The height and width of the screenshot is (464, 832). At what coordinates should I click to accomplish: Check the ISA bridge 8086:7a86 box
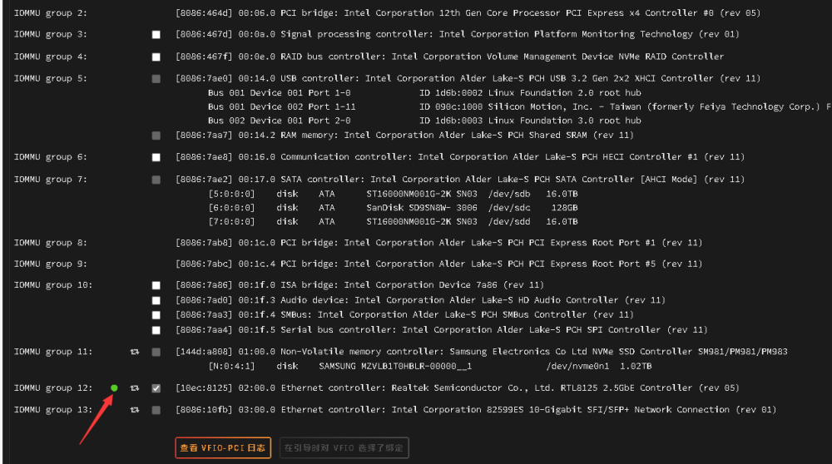(156, 285)
